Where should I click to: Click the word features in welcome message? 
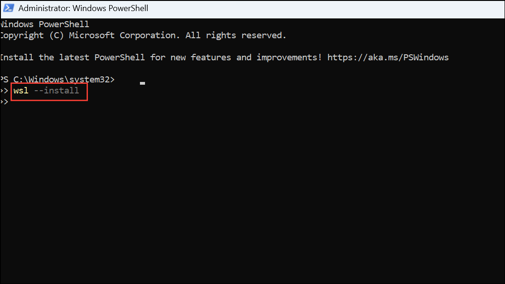(x=211, y=57)
